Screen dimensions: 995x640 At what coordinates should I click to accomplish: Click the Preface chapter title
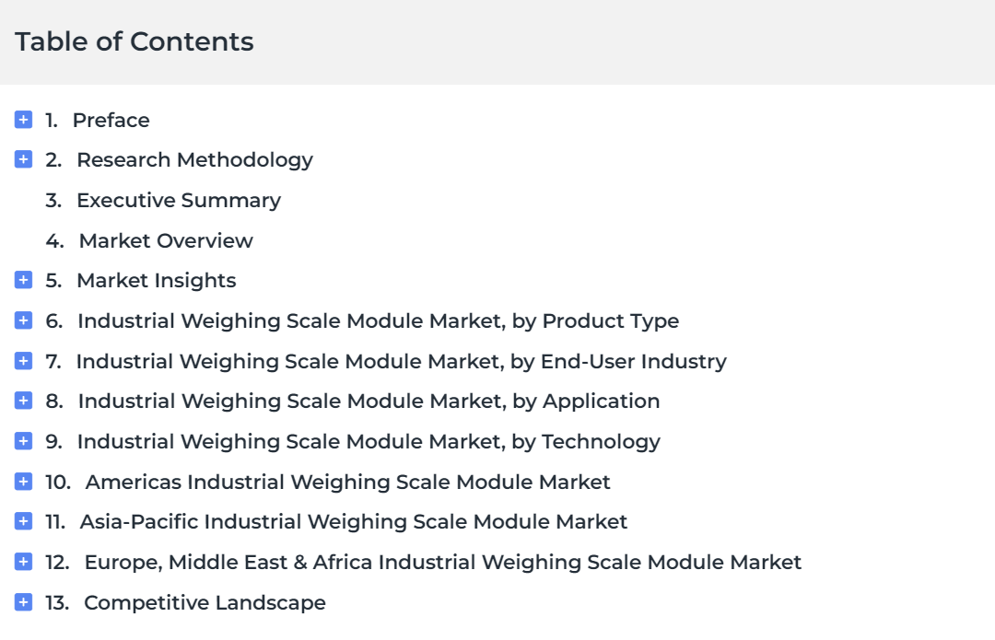111,120
